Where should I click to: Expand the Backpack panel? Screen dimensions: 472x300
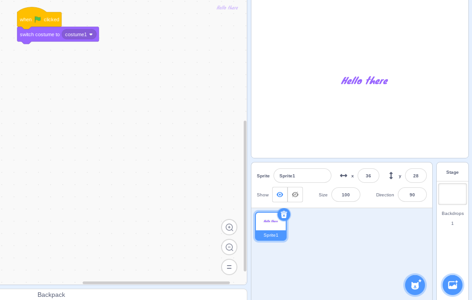51,295
